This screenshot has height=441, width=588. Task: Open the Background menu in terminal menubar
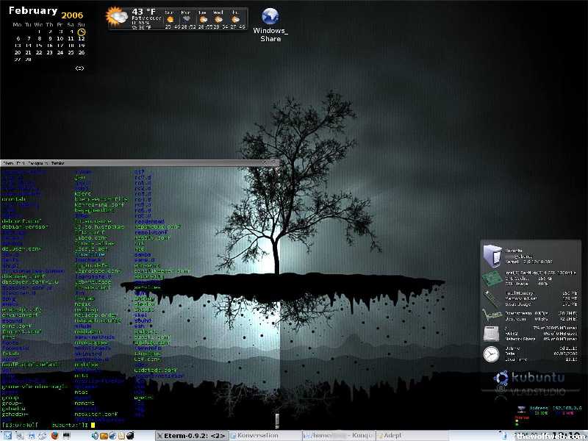click(38, 162)
